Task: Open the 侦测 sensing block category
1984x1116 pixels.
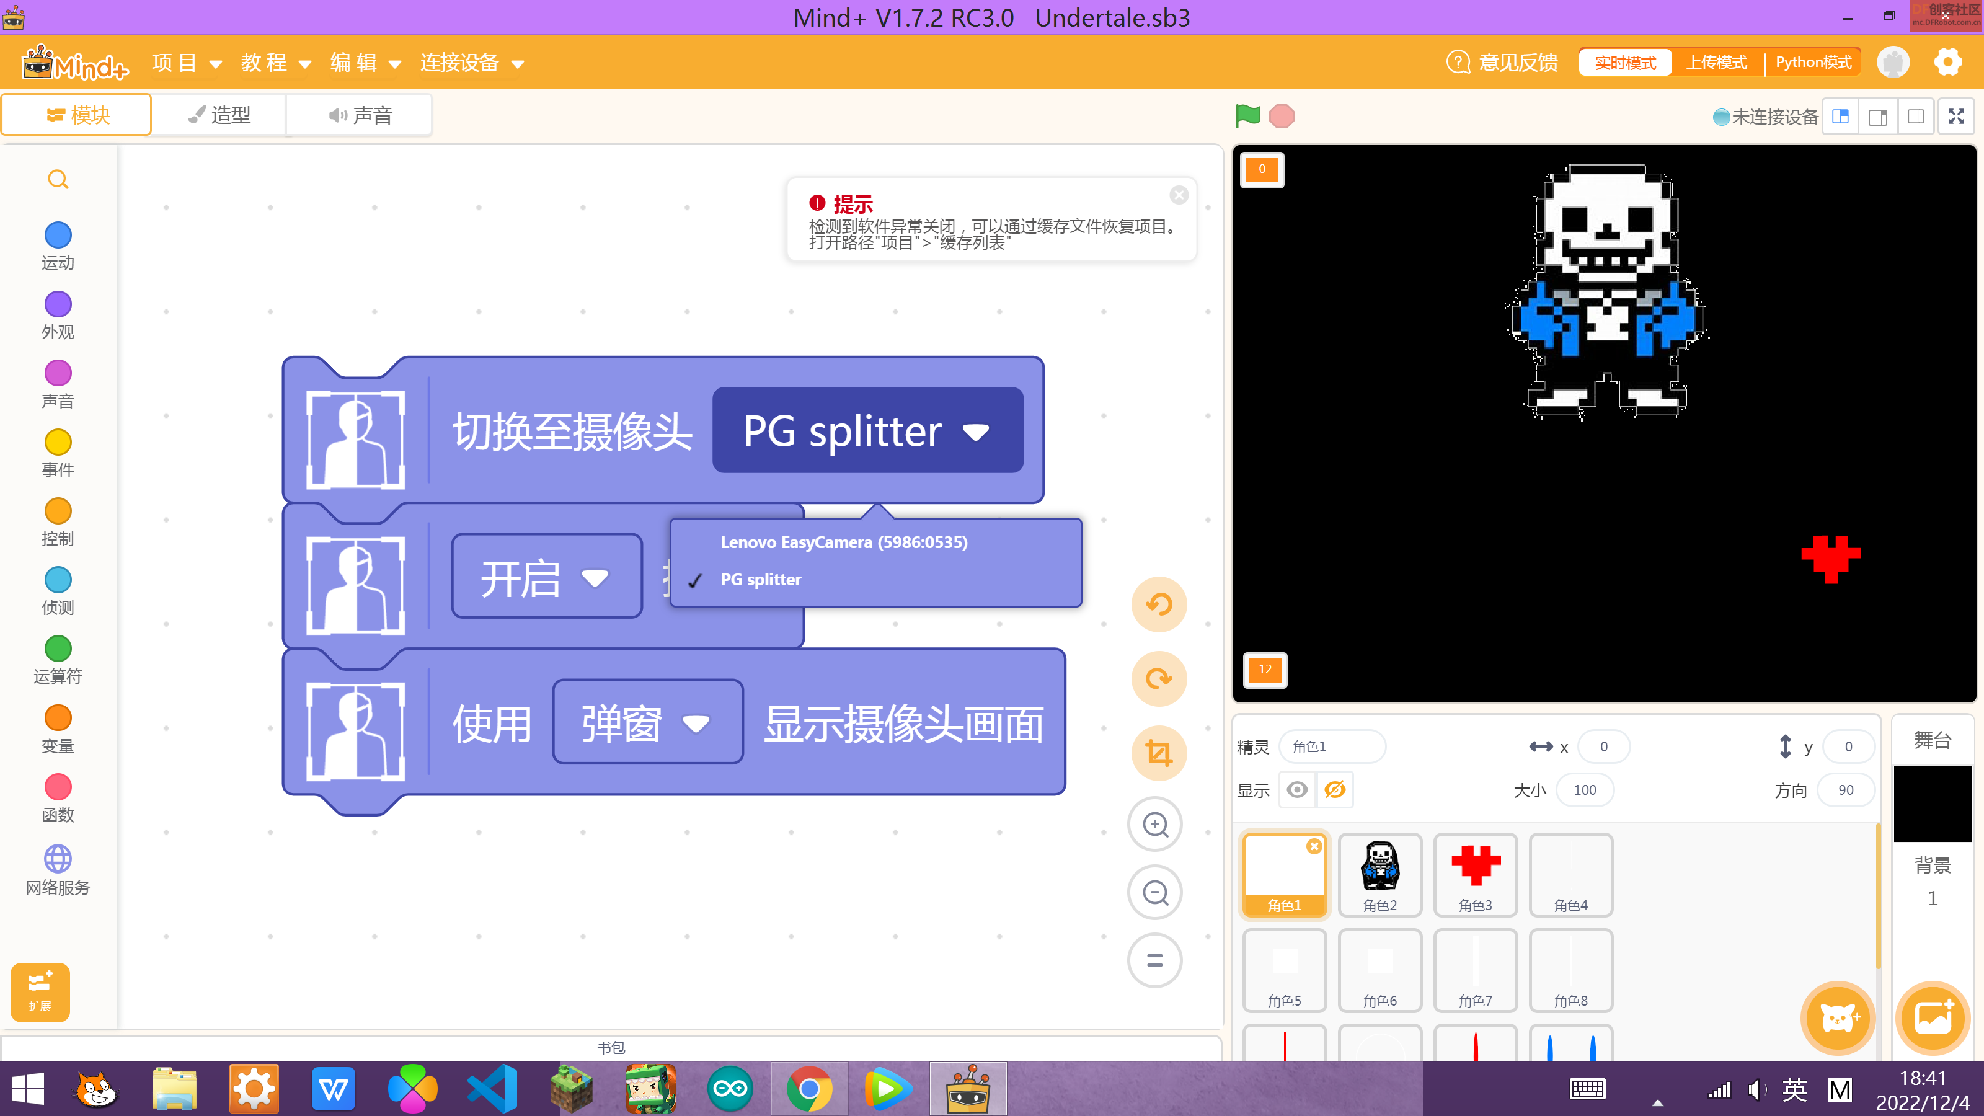Action: 58,591
